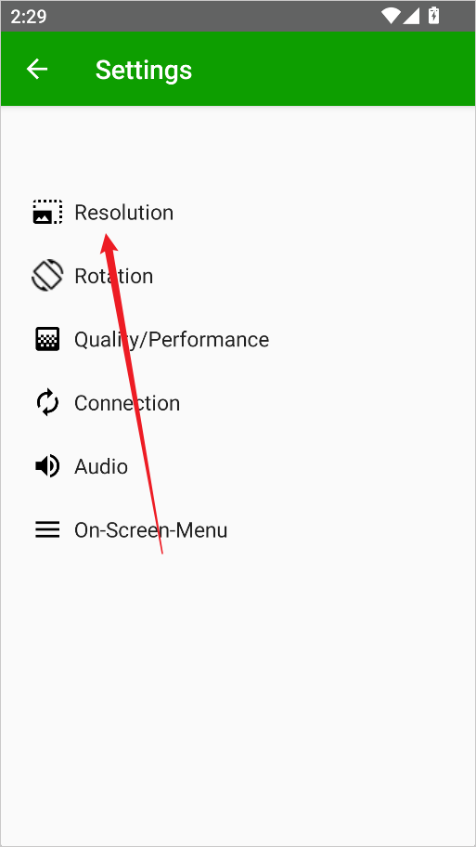Image resolution: width=476 pixels, height=847 pixels.
Task: Open the Connection settings entry
Action: click(238, 403)
